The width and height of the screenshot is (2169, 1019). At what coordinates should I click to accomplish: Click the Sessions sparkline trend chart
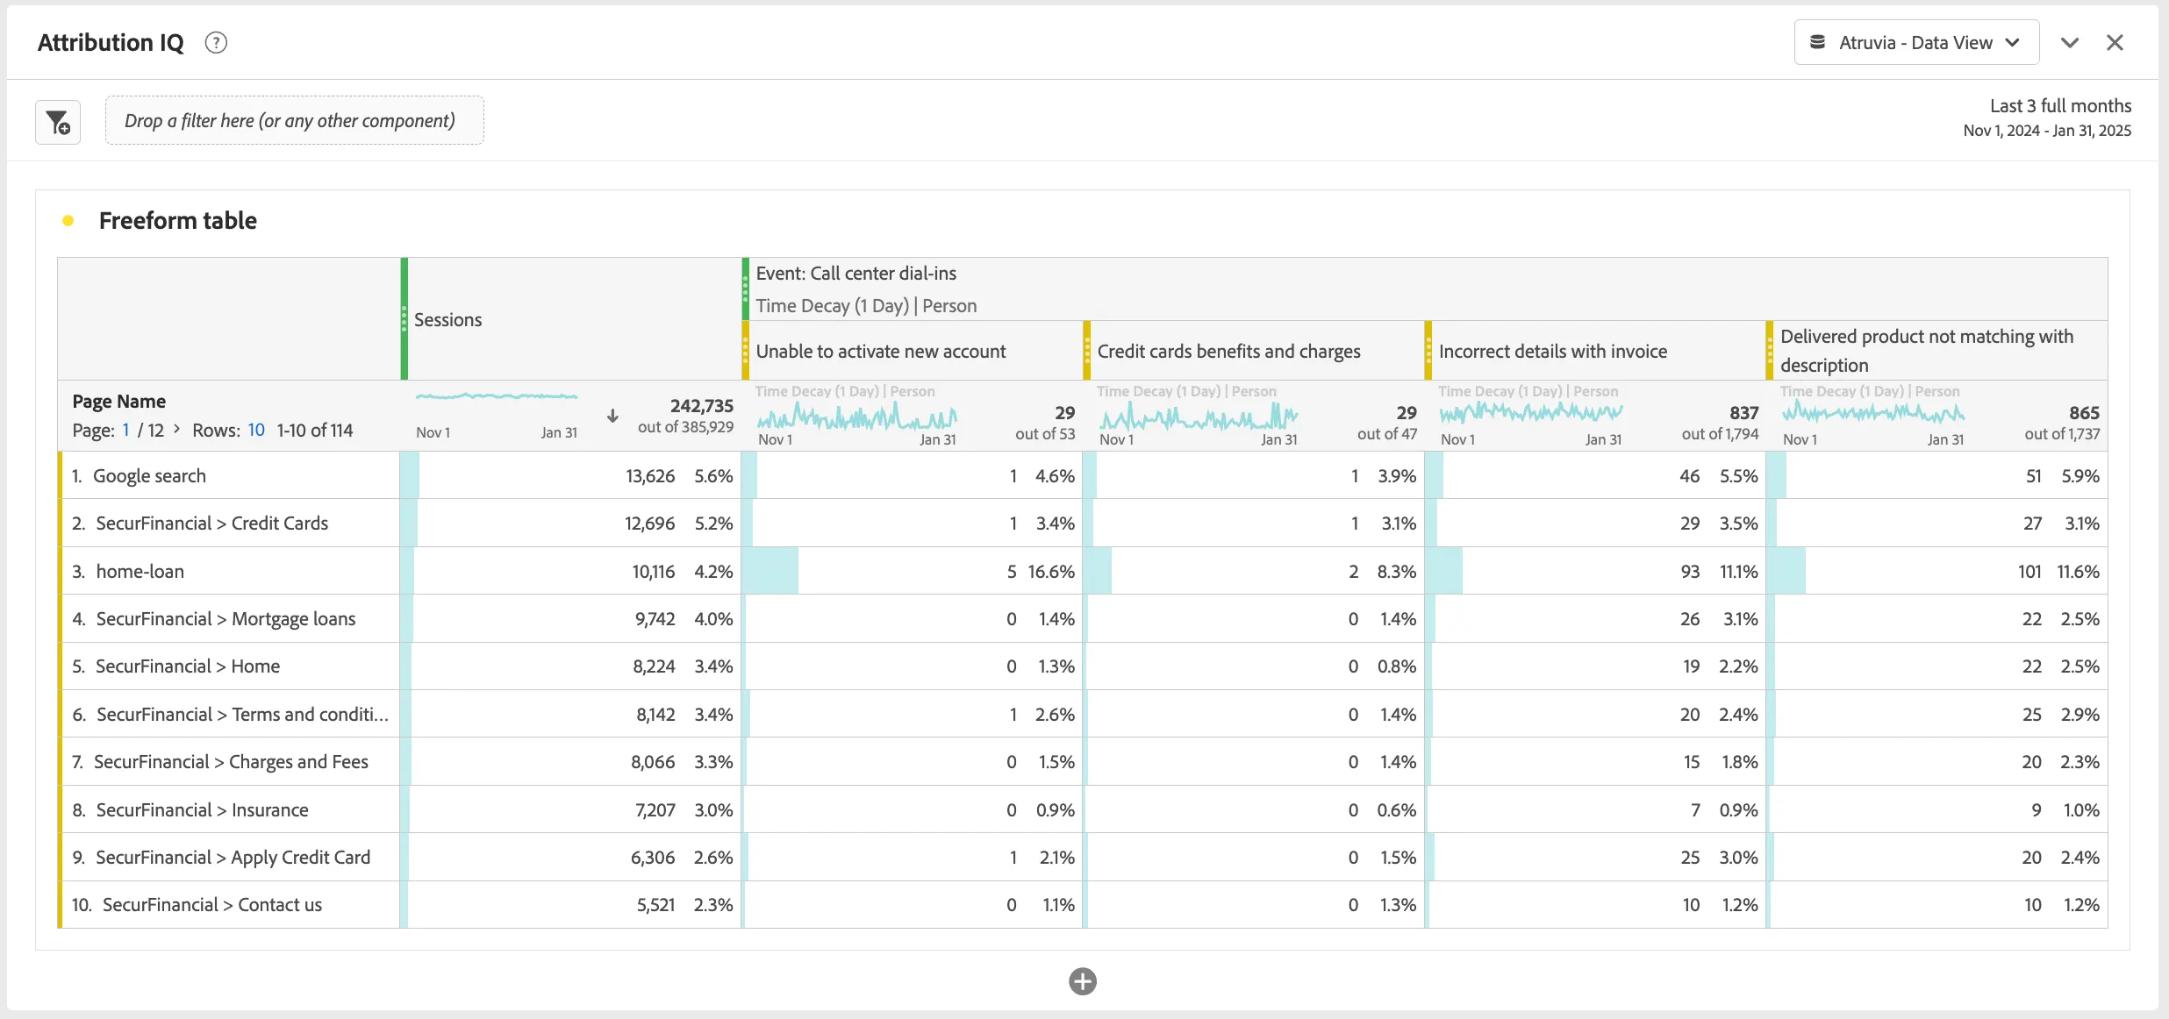pos(497,396)
